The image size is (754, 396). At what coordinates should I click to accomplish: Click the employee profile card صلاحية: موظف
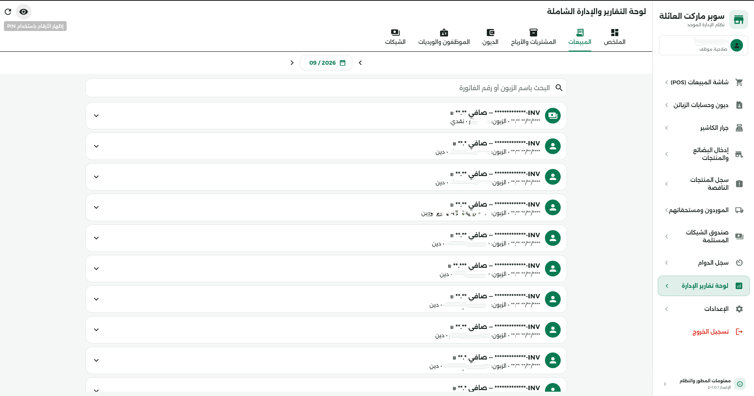(703, 45)
